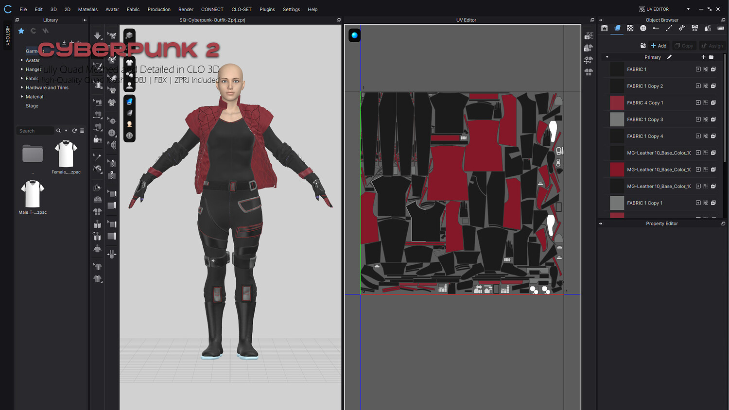Collapse Property Editor using its arrow
Viewport: 729px width, 410px height.
pyautogui.click(x=601, y=223)
